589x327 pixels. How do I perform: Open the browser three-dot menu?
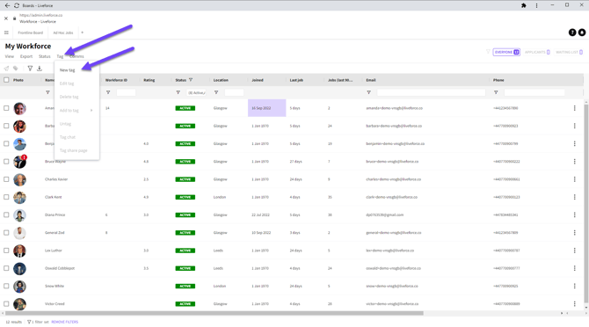coord(536,5)
